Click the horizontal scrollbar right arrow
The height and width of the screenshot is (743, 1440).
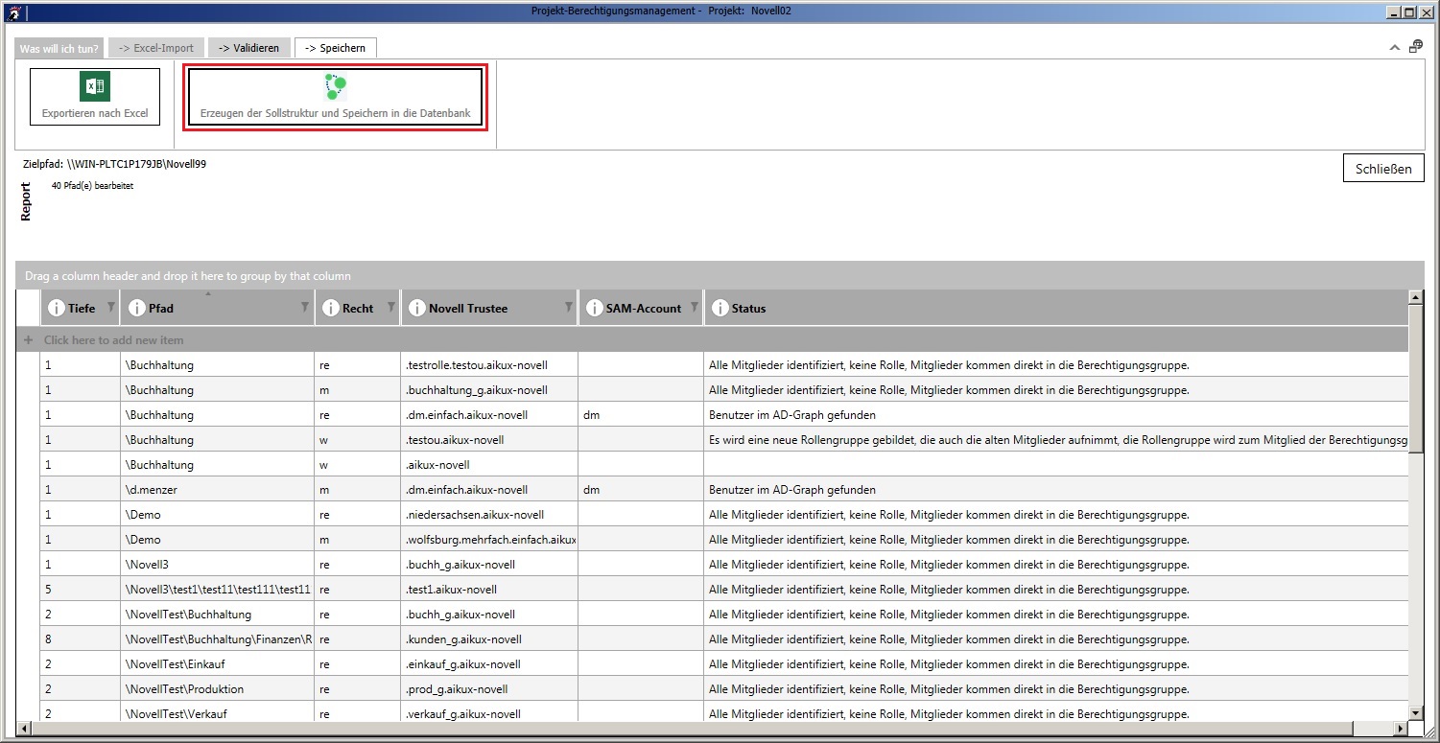1402,729
